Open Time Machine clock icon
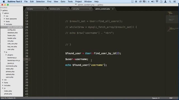Screen dimensions: 179x100 pyautogui.click(x=161, y=1)
